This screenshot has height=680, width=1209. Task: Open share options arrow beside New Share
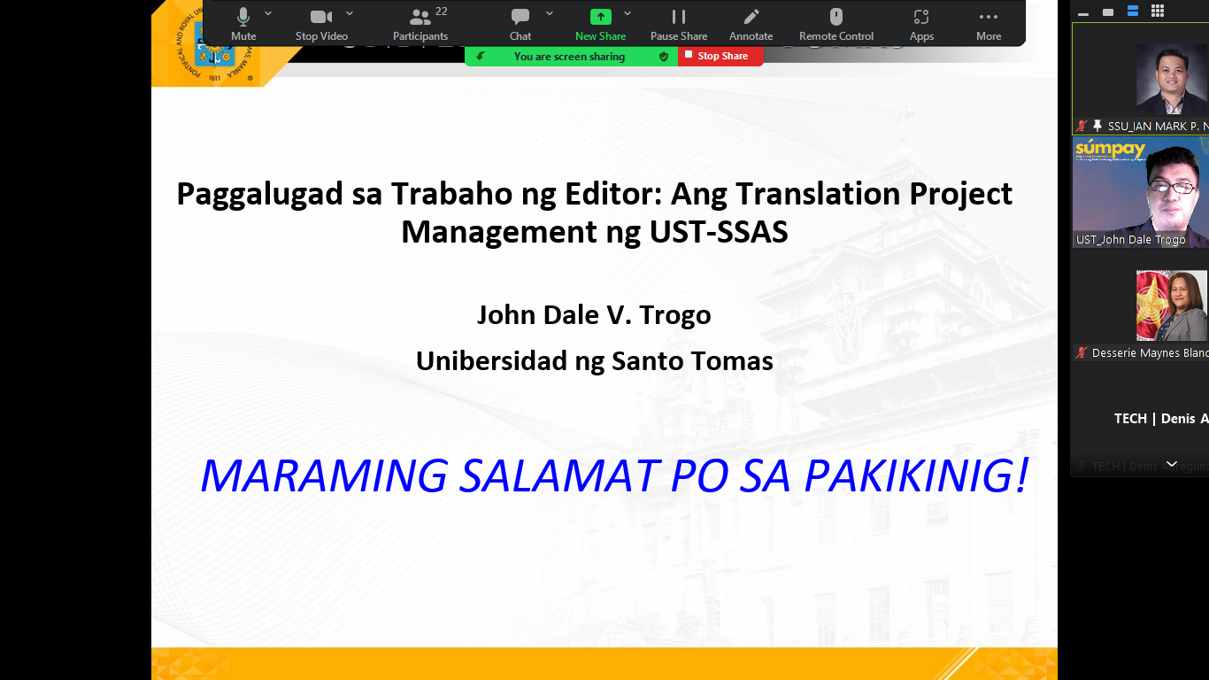pos(628,13)
